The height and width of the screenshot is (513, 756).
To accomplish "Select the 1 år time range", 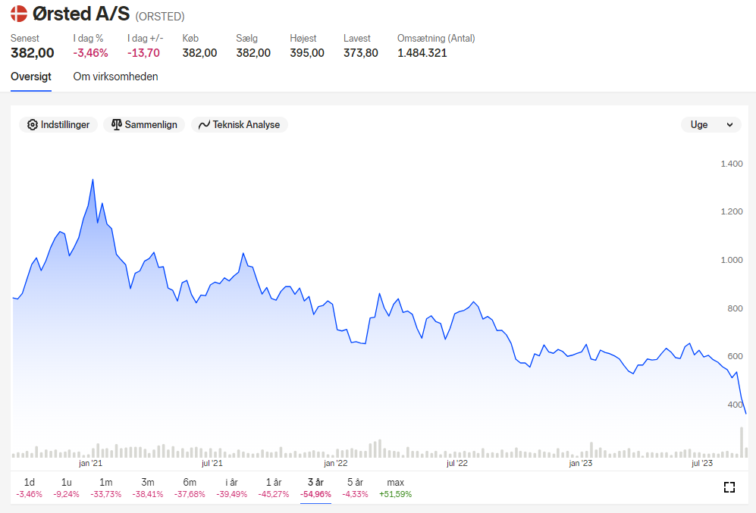I will coord(274,487).
